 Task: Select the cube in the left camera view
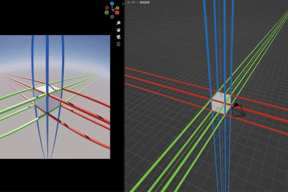tap(47, 98)
